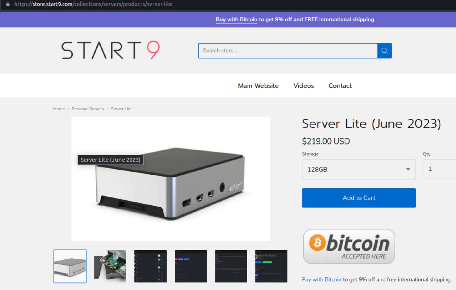Screen dimensions: 456x290
Task: Navigate to Personal Servers breadcrumb
Action: pyautogui.click(x=88, y=109)
